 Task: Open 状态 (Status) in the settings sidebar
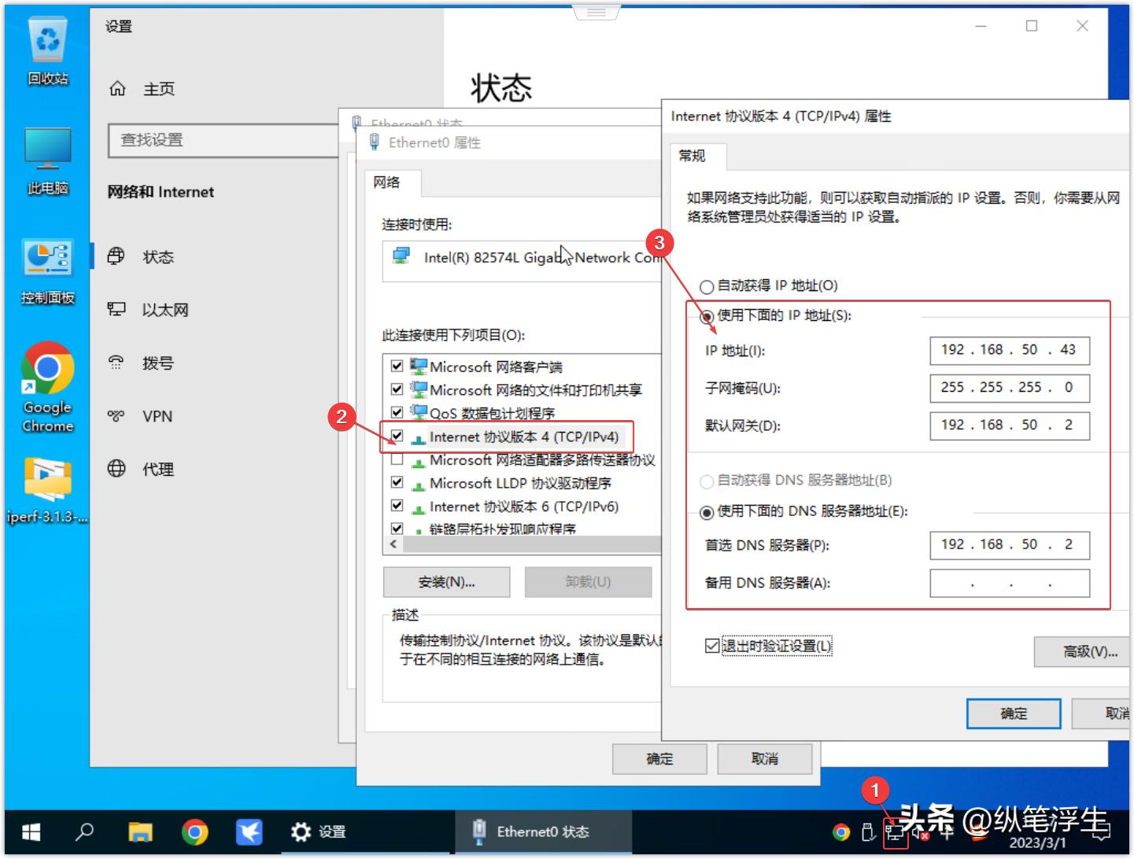click(x=159, y=256)
